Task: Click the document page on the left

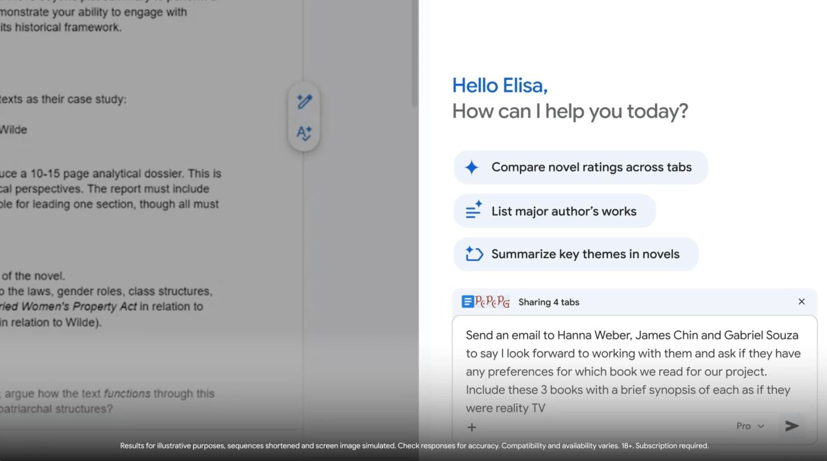Action: tap(144, 230)
